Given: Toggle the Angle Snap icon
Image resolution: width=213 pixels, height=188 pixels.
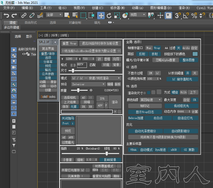Looking at the screenshot, I should 186,16.
